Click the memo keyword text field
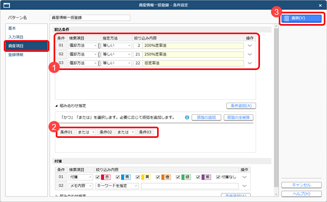 pyautogui.click(x=190, y=186)
